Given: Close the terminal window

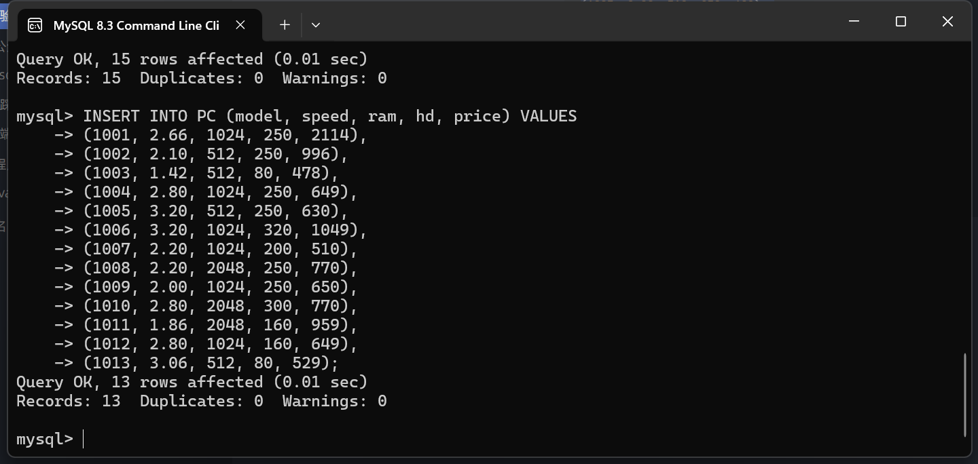Looking at the screenshot, I should (x=947, y=22).
